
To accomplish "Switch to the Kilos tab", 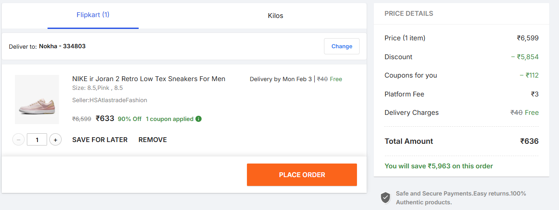I will [276, 16].
